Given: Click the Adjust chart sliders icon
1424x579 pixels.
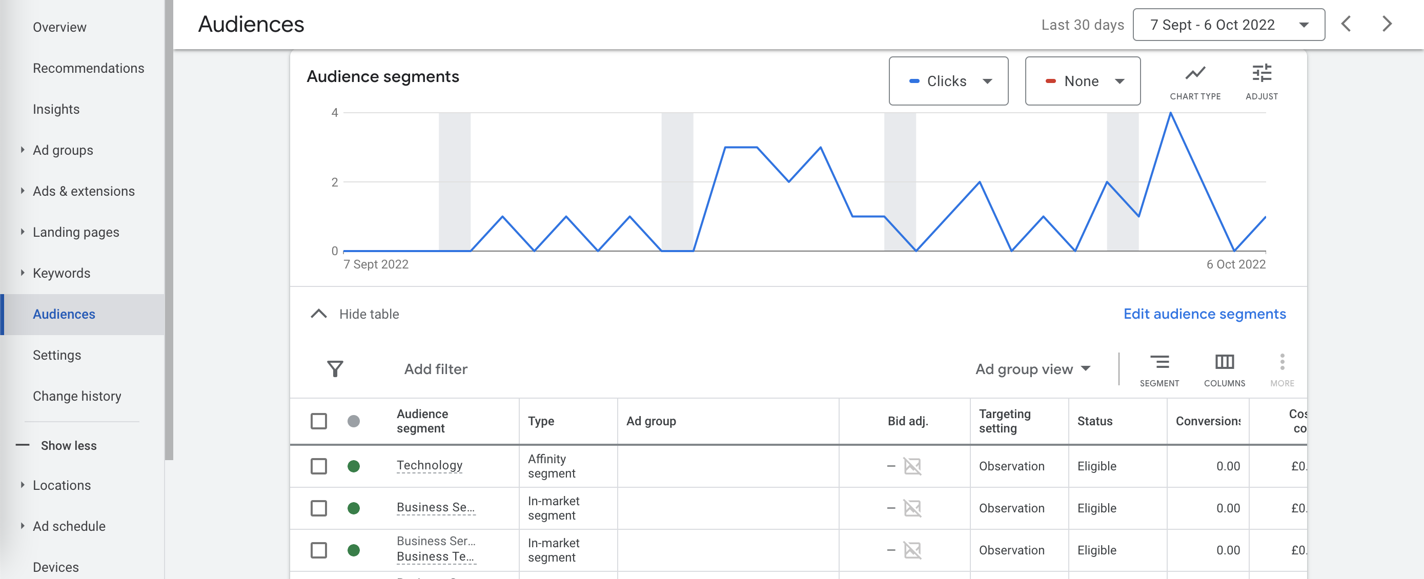Looking at the screenshot, I should [x=1261, y=82].
